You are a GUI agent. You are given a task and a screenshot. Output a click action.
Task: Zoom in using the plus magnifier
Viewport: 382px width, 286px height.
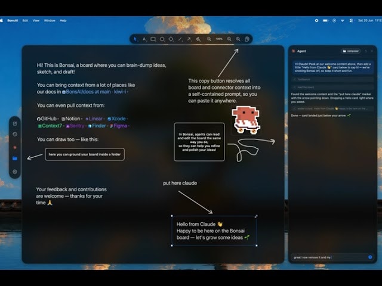coord(229,39)
